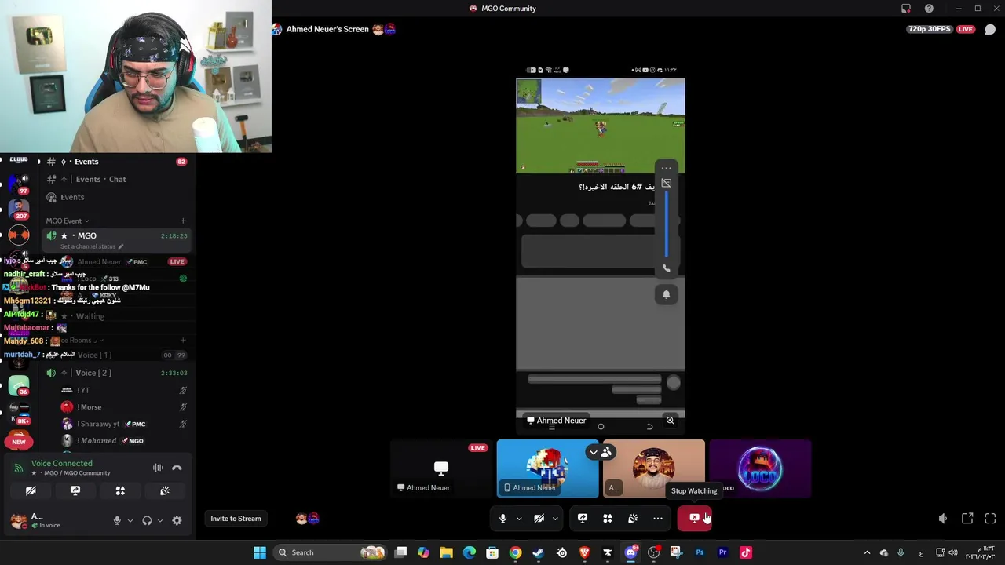Collapse the participants row chevron
This screenshot has height=565, width=1005.
594,452
